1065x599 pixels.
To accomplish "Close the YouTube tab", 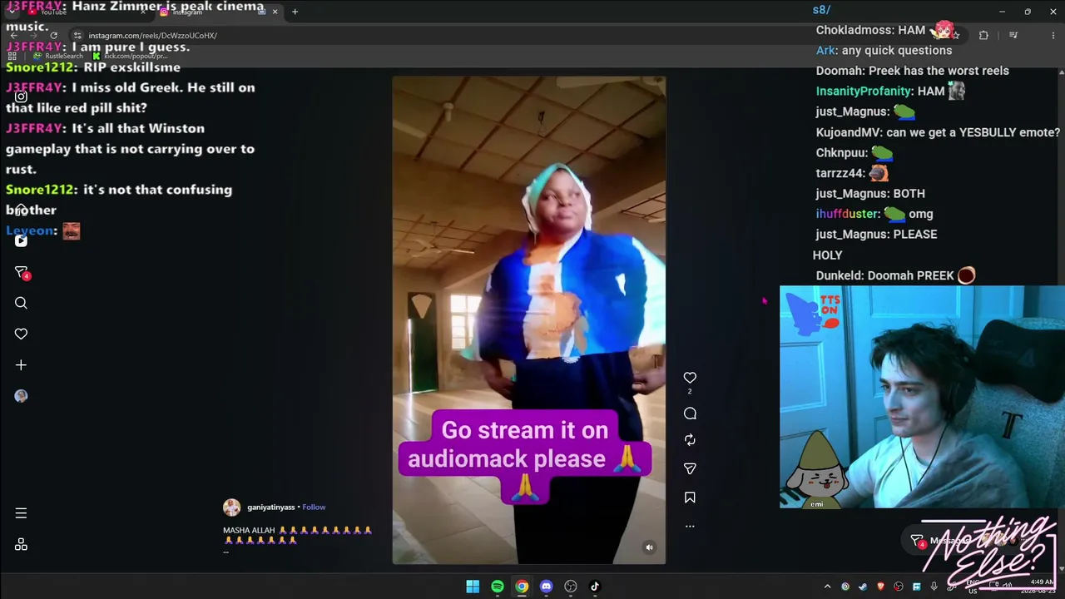I will pos(141,12).
